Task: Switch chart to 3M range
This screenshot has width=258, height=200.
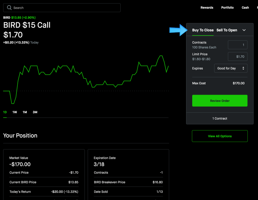Action: tap(35, 112)
